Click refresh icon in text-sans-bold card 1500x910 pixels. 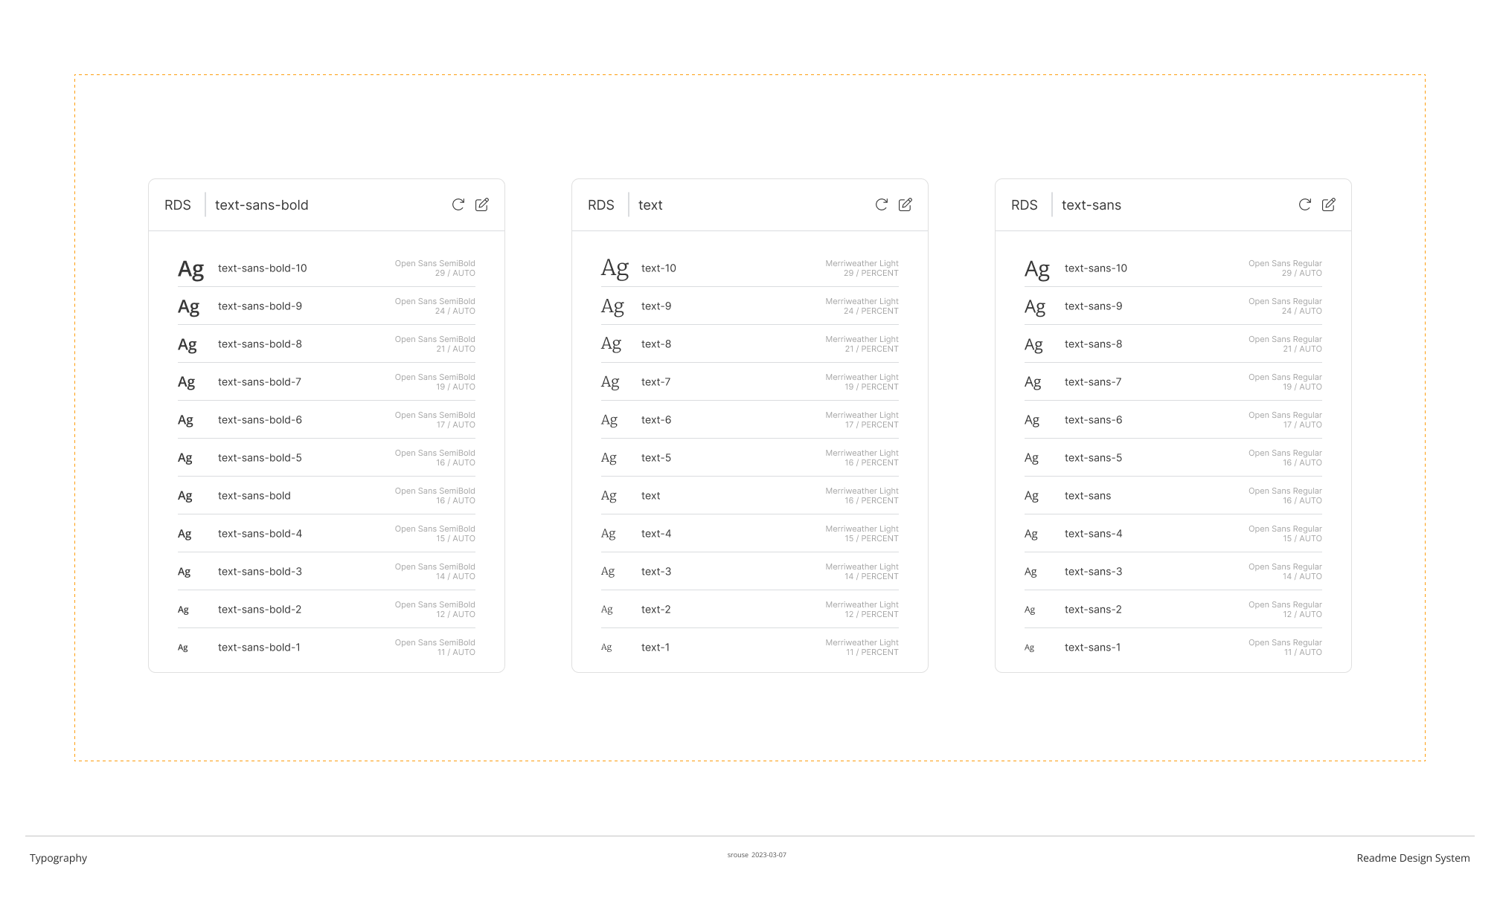458,204
